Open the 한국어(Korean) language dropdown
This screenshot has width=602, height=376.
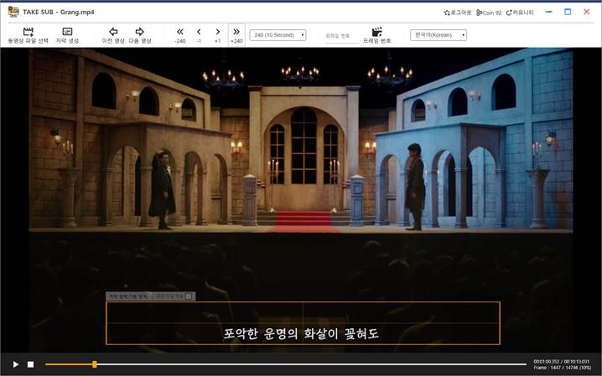click(439, 35)
